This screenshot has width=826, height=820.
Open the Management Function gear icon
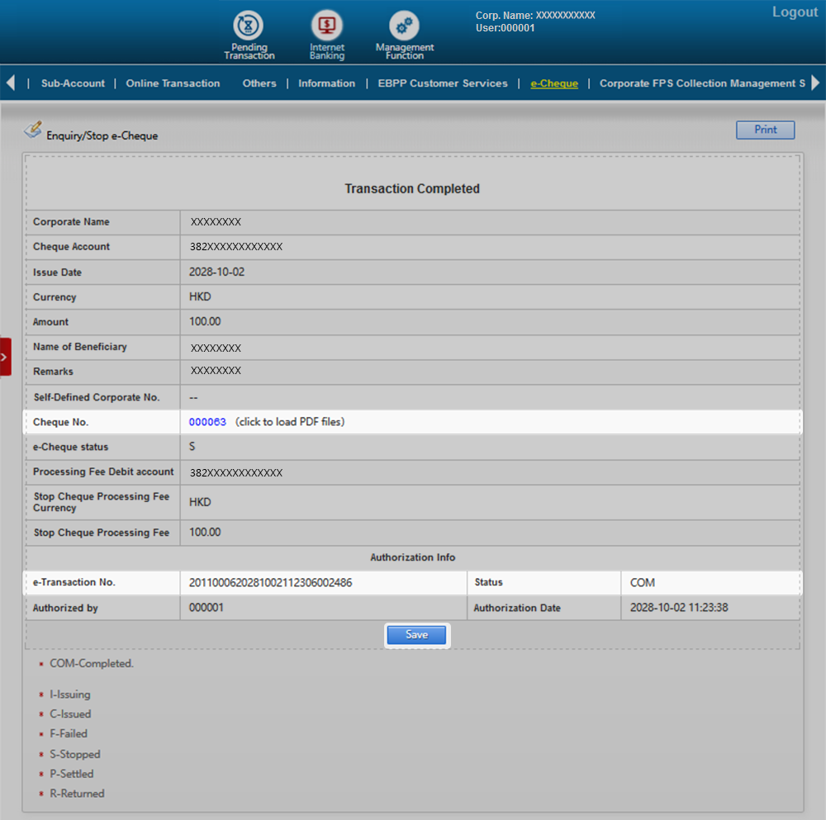point(404,26)
